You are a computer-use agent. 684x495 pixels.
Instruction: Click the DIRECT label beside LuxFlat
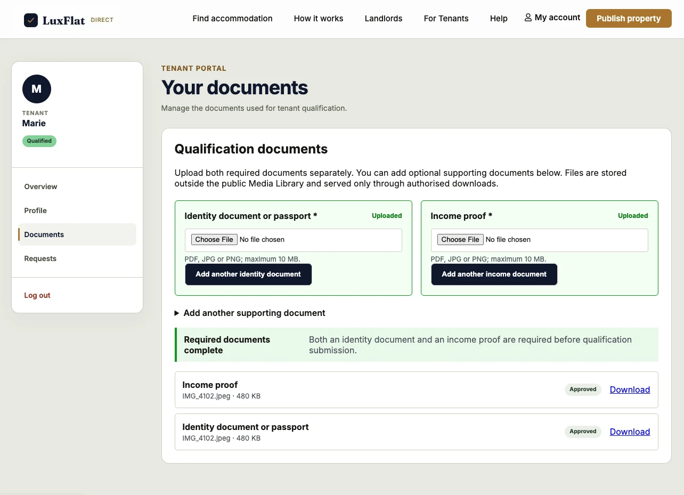point(102,20)
